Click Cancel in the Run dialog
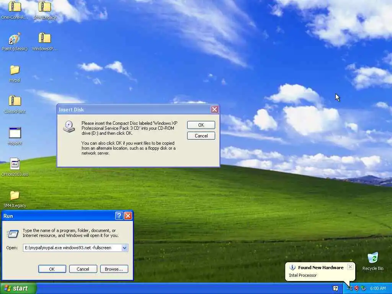Image resolution: width=392 pixels, height=294 pixels. [83, 269]
